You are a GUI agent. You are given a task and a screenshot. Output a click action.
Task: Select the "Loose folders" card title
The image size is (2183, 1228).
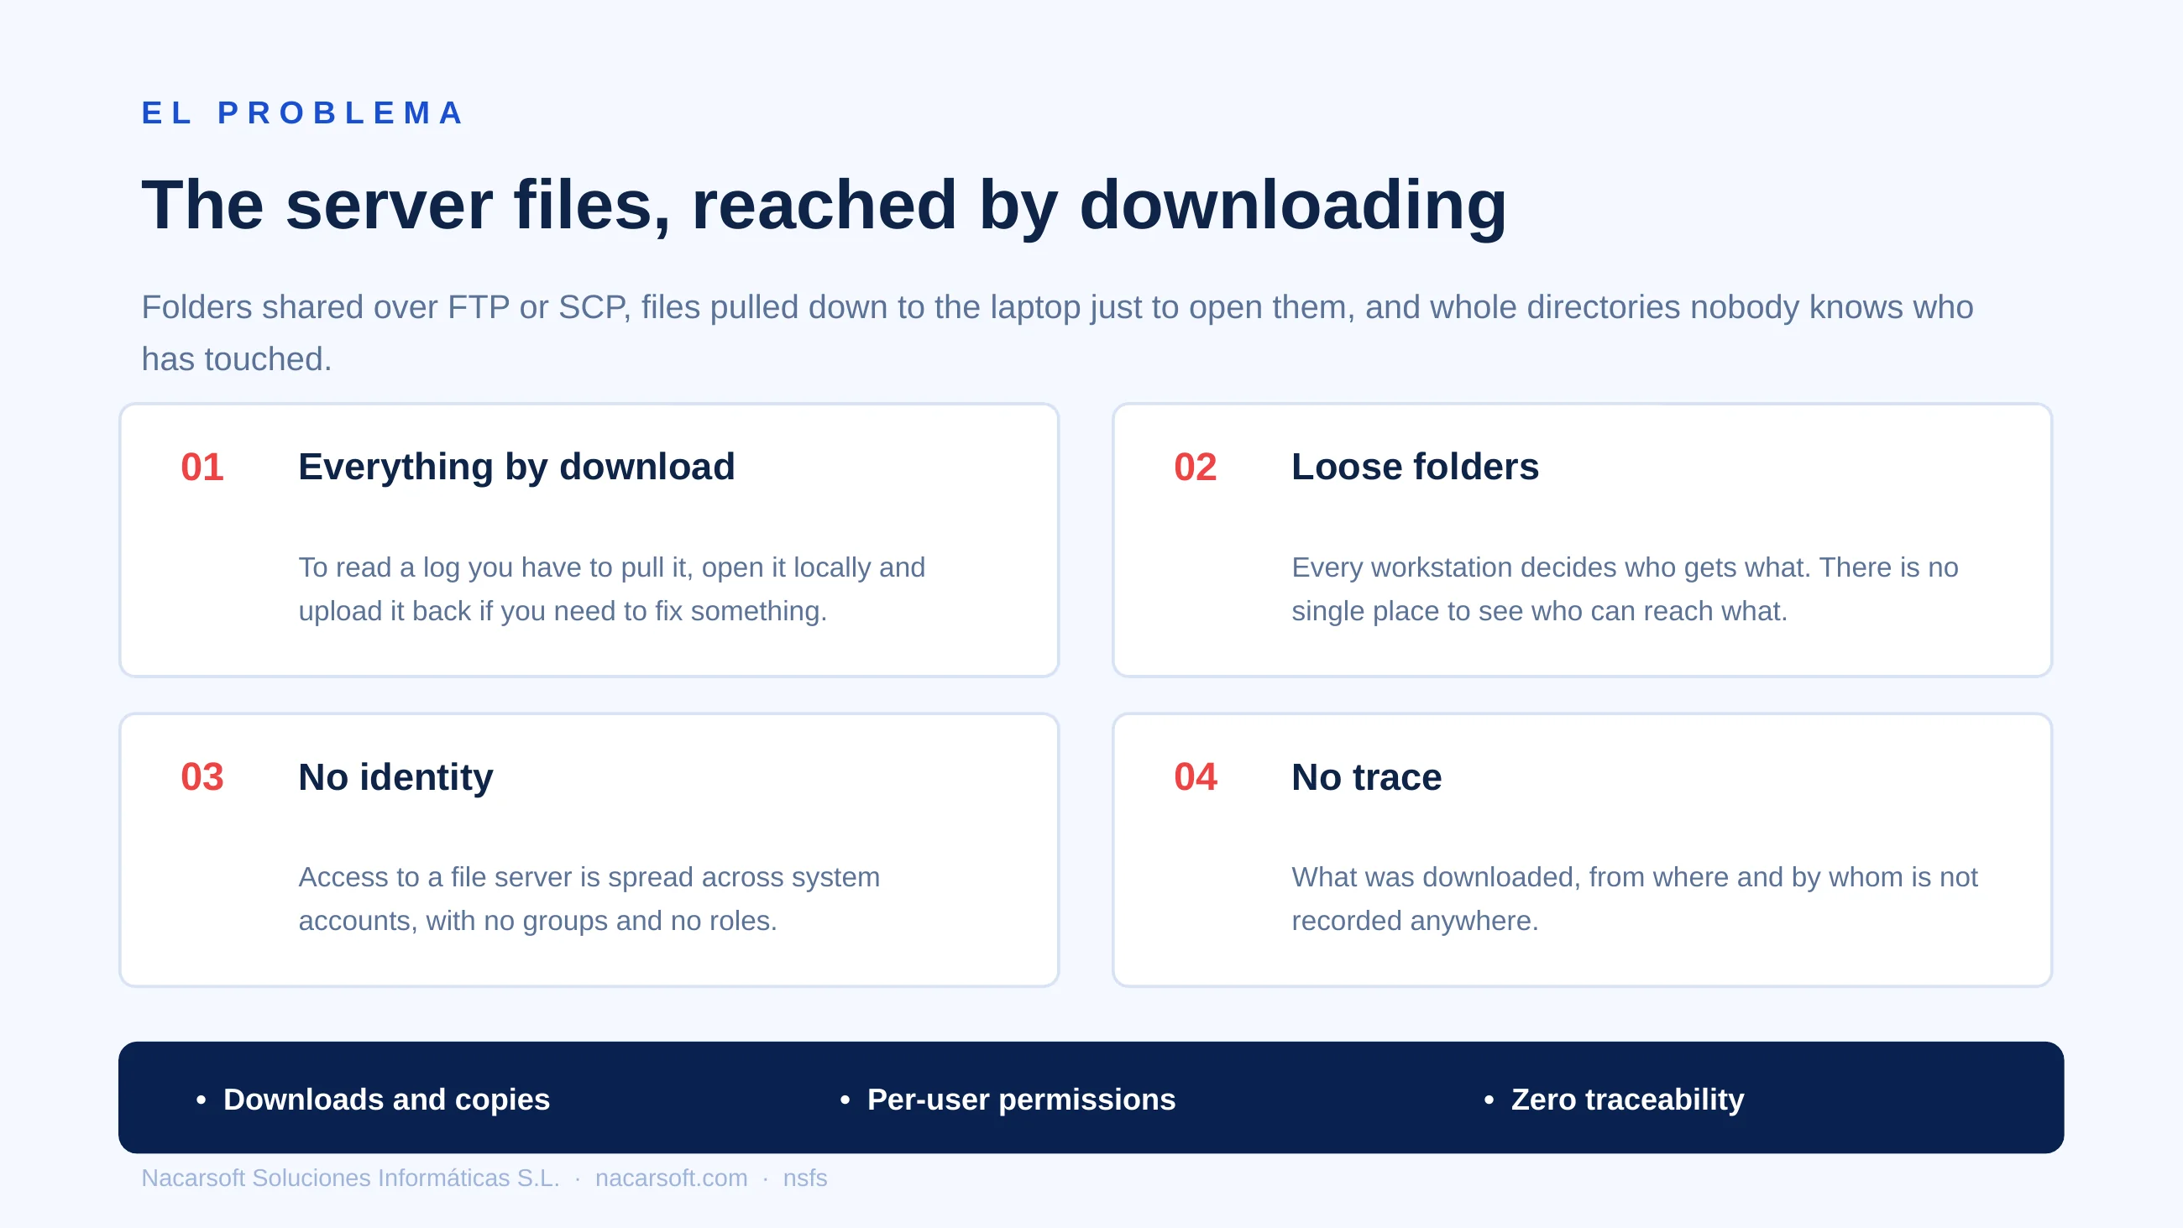pos(1415,467)
